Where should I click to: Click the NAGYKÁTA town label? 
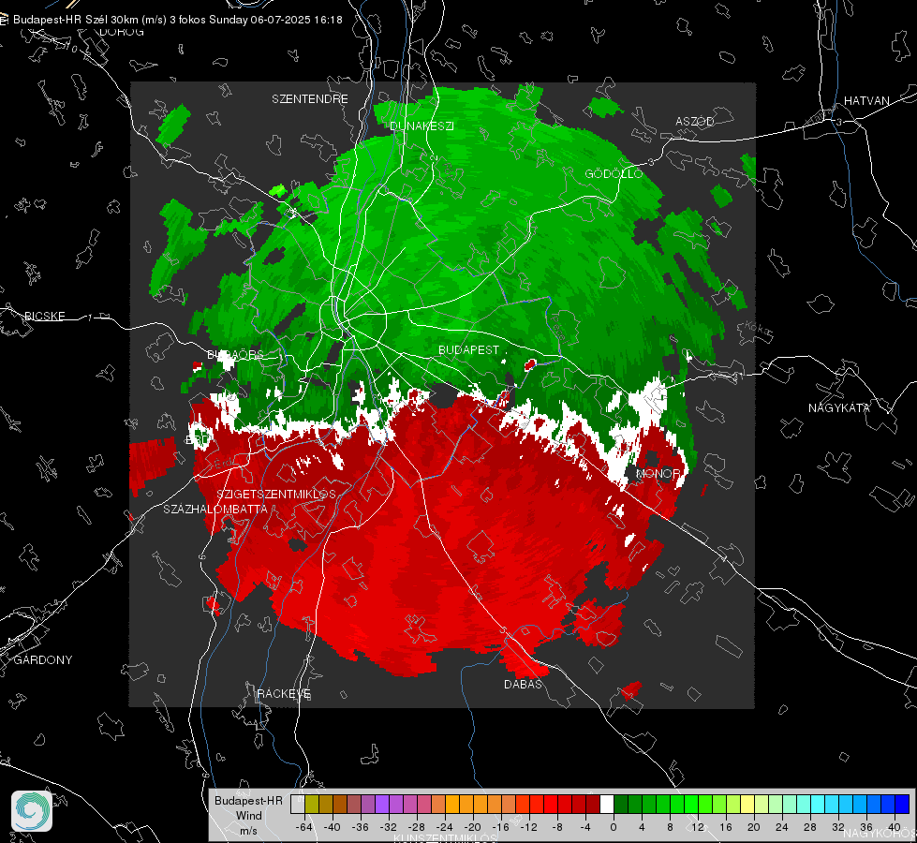click(x=839, y=408)
